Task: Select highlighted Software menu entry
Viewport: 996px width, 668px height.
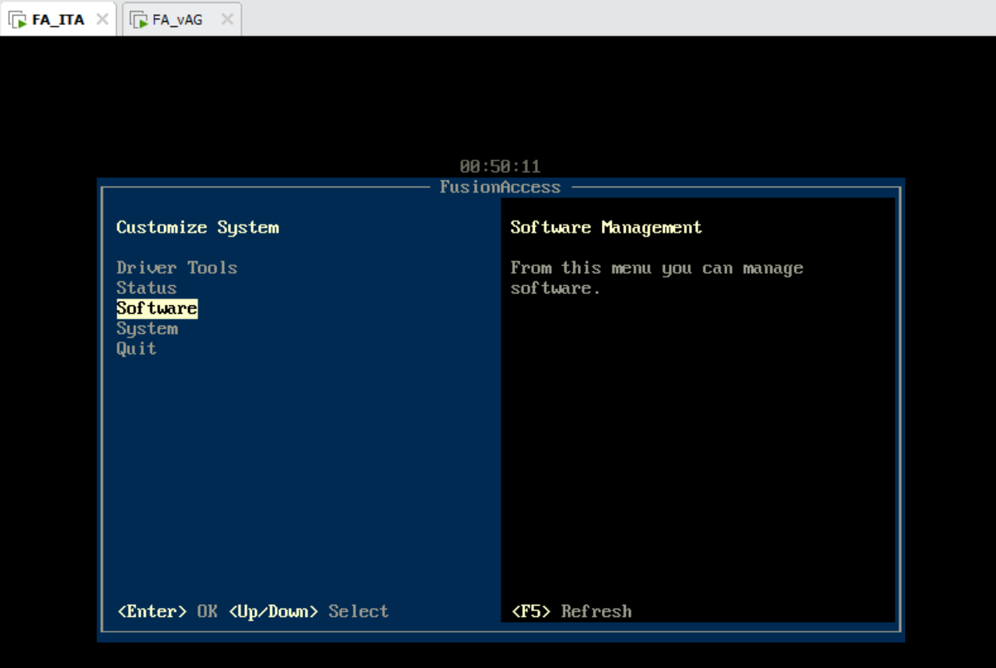Action: tap(156, 308)
